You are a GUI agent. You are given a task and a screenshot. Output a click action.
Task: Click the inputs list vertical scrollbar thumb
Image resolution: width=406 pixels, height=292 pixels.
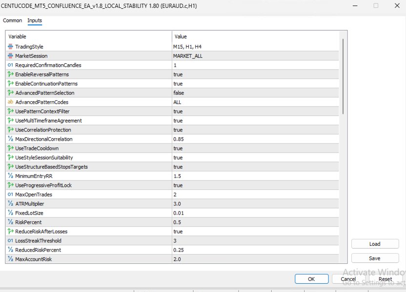coord(343,76)
